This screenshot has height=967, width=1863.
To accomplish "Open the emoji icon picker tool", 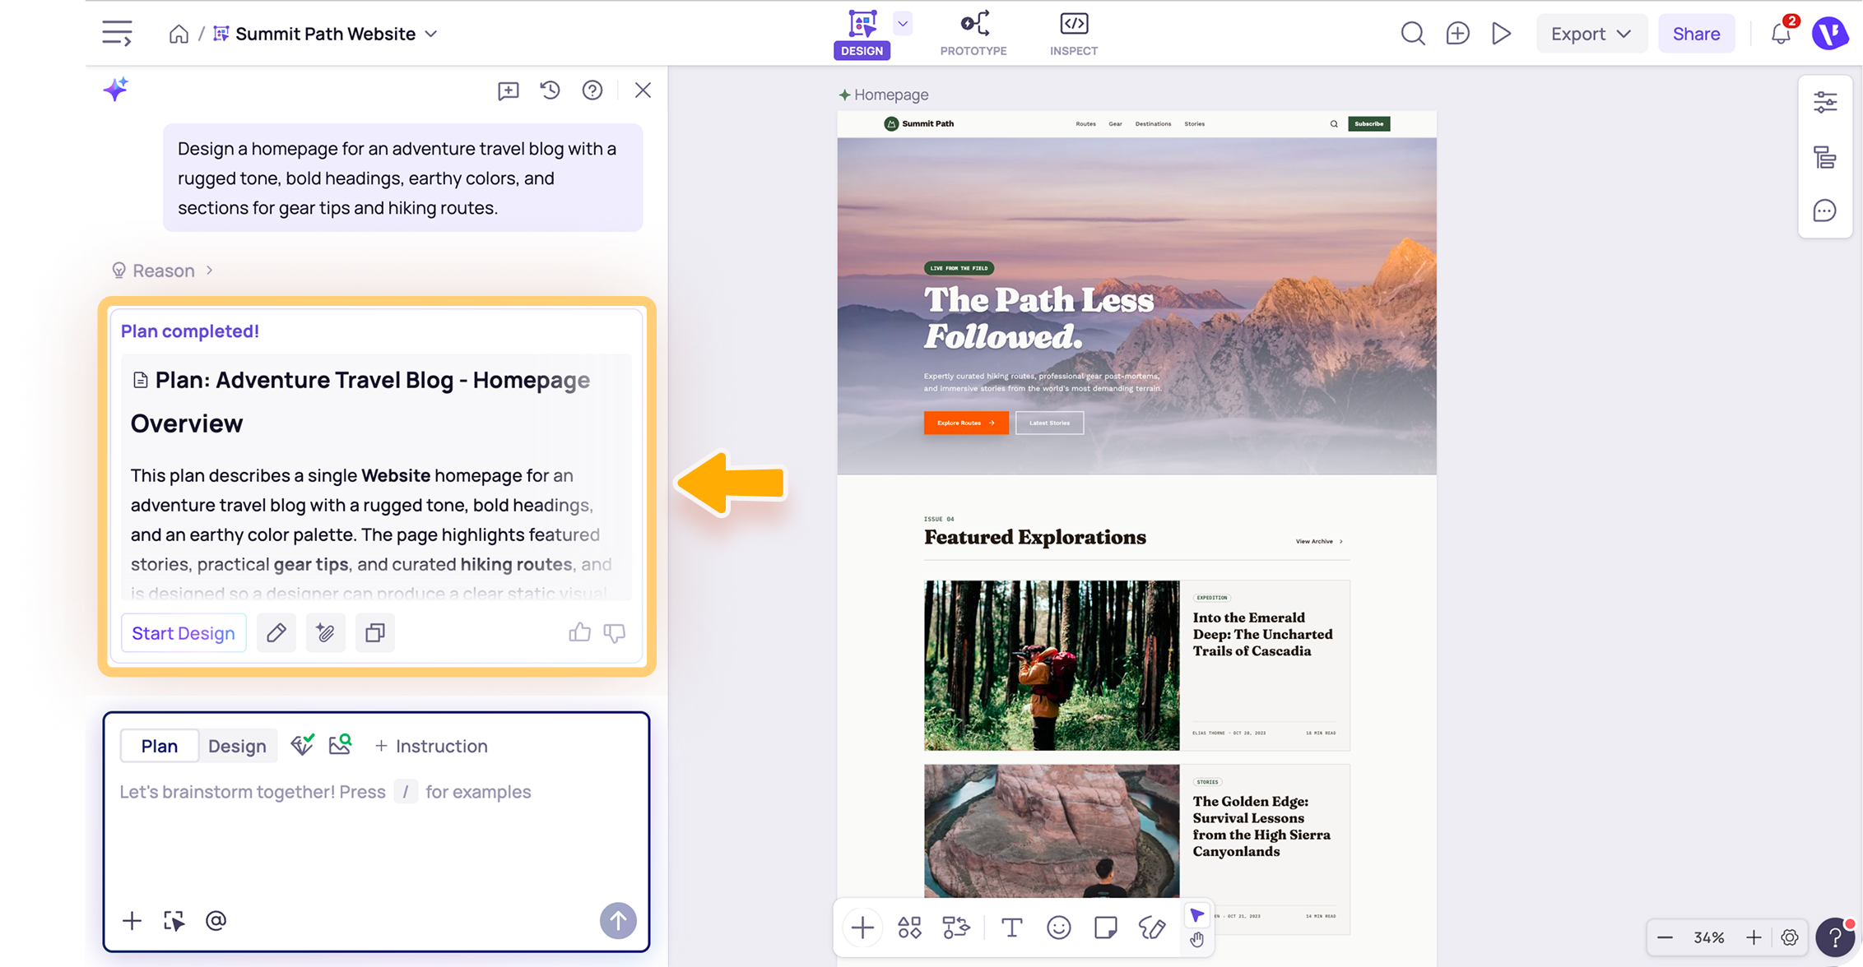I will click(1058, 928).
